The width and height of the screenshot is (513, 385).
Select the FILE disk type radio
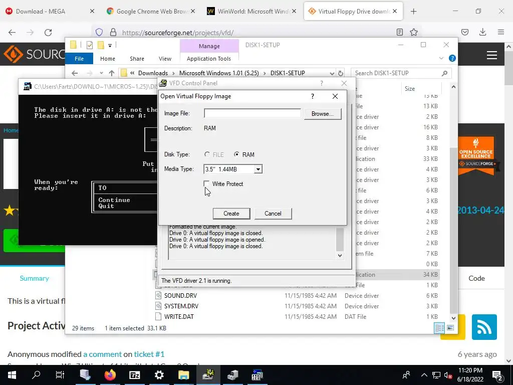(x=207, y=154)
